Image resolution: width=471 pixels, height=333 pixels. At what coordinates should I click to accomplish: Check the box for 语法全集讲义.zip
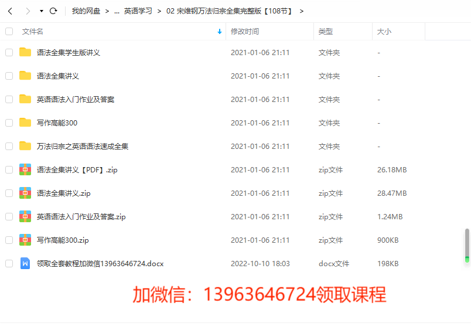(9, 193)
